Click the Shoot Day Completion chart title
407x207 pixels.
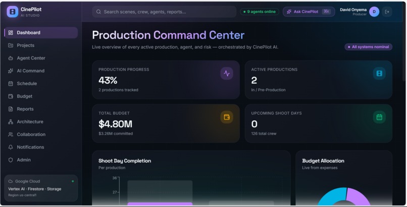coord(125,161)
